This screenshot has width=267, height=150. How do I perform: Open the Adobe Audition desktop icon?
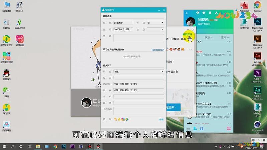click(x=257, y=93)
